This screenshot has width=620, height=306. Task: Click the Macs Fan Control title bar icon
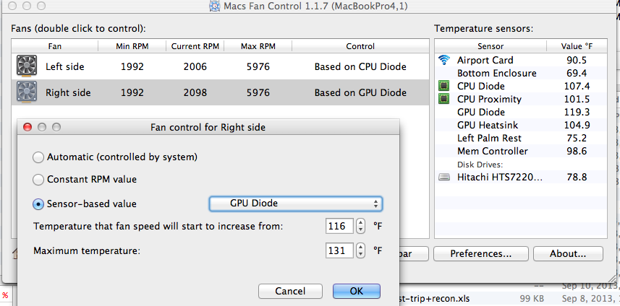point(215,6)
